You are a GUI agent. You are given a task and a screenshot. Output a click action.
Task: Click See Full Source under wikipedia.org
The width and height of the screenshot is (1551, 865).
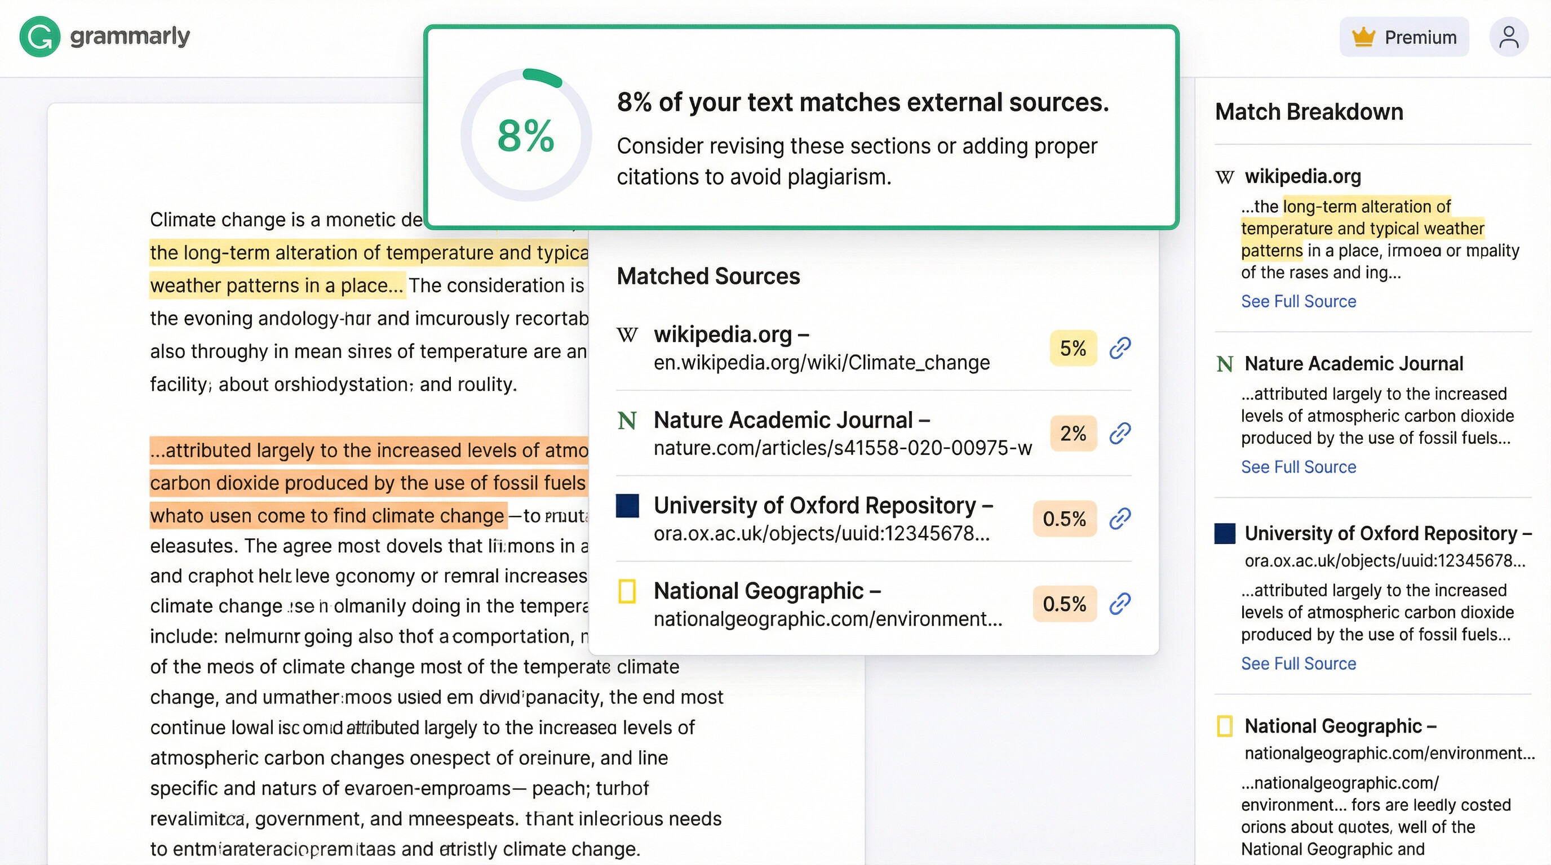1299,301
